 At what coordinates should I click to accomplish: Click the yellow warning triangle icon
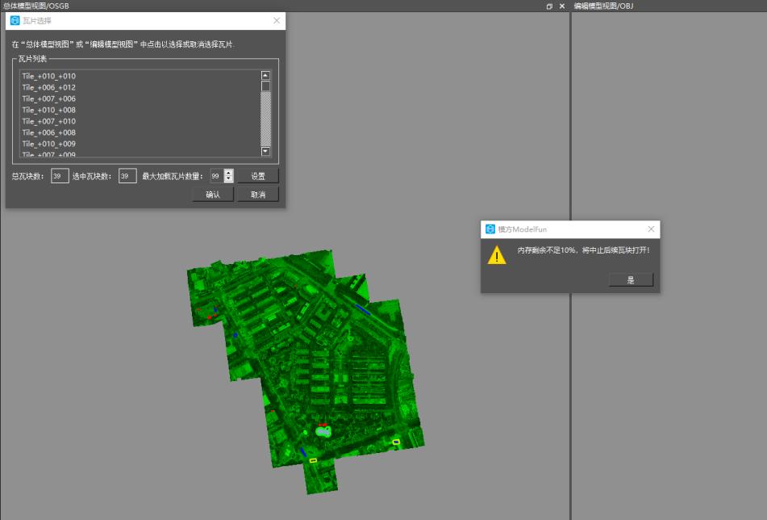[497, 255]
